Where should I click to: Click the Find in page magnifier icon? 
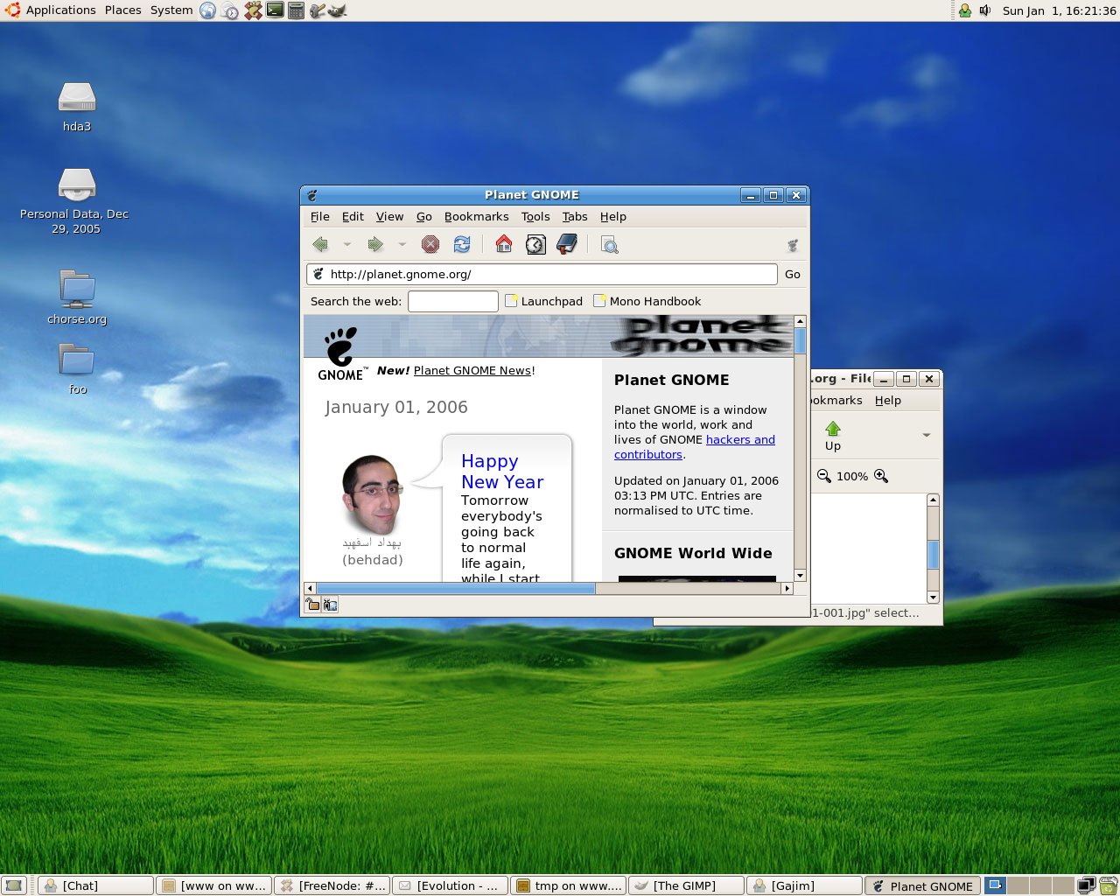pos(610,245)
